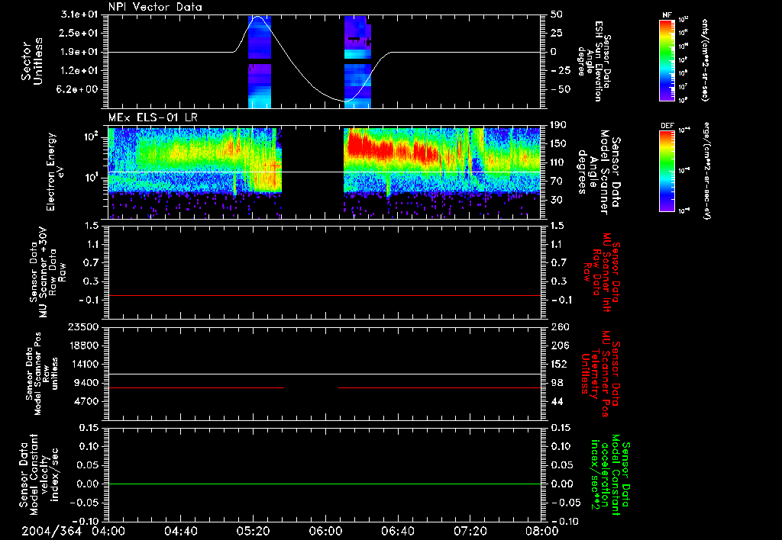Click the red line in MU Scanner +30V panel
Viewport: 782px width, 540px height.
pos(325,296)
